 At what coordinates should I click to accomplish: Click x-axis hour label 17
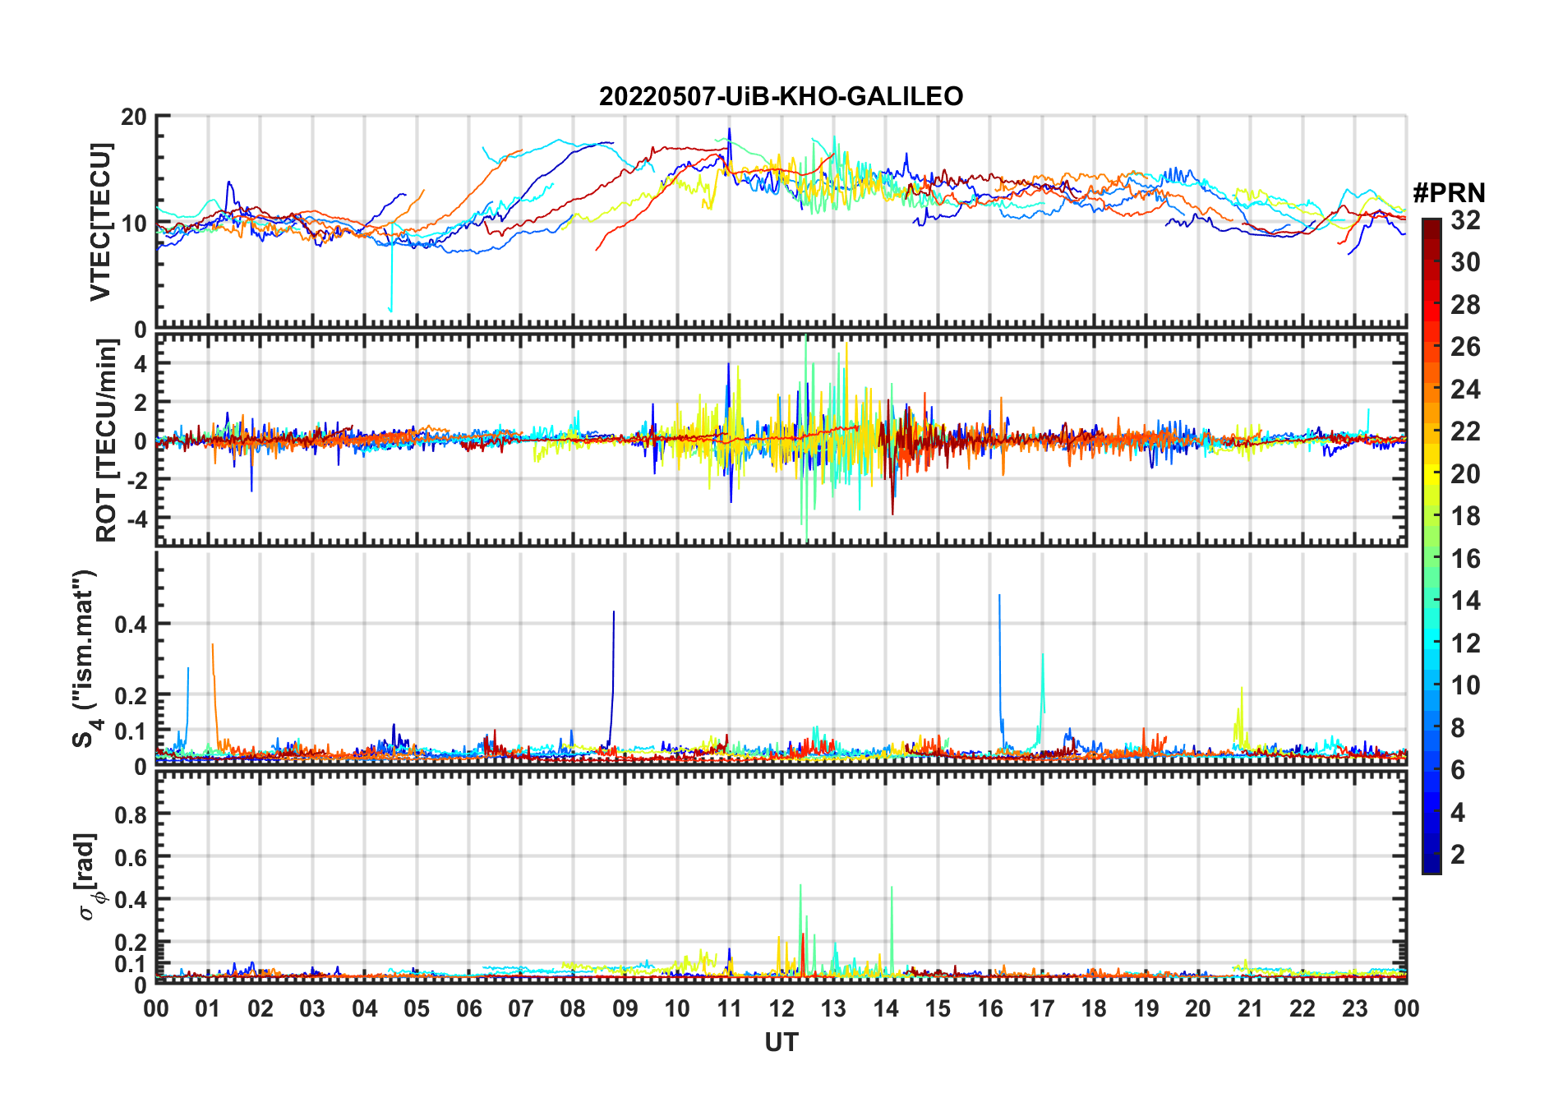[1042, 1008]
